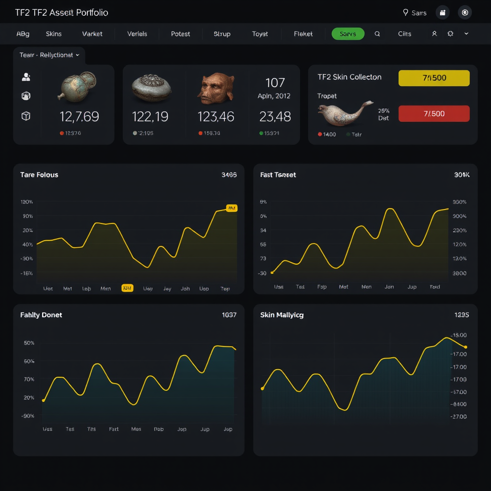
Task: Click the circular coin icon in header
Action: coord(465,12)
